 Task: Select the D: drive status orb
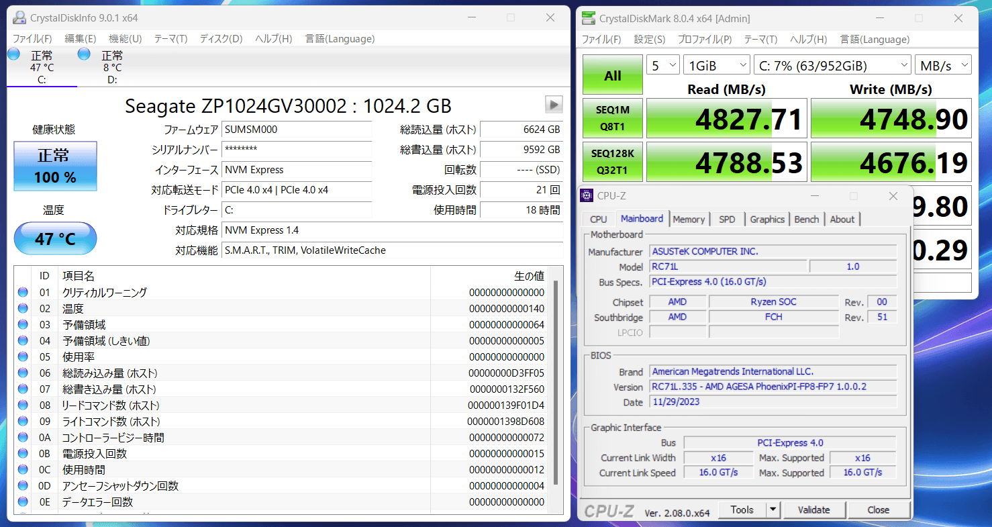coord(84,53)
